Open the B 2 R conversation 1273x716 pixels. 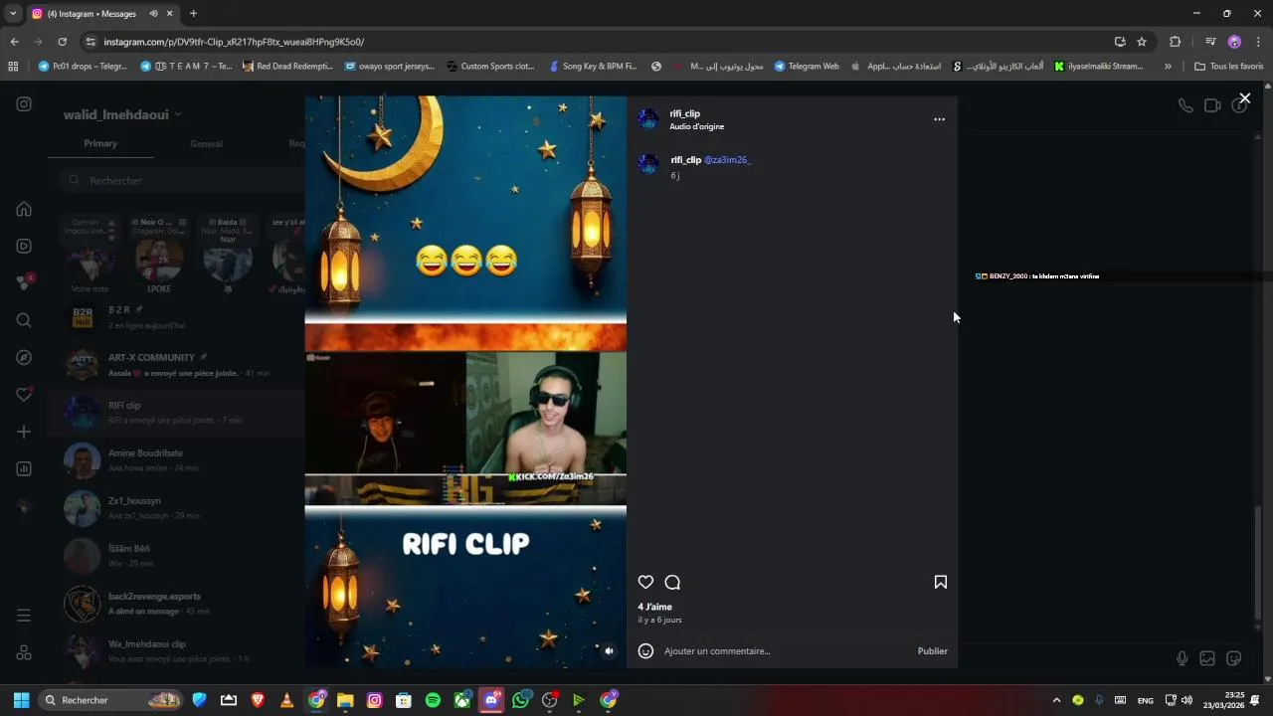coord(177,317)
